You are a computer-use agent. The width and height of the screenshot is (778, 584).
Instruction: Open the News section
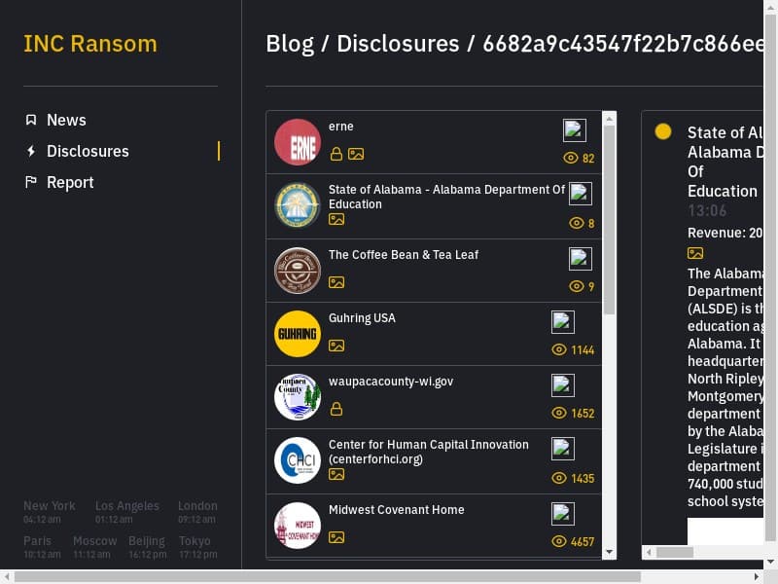tap(66, 120)
